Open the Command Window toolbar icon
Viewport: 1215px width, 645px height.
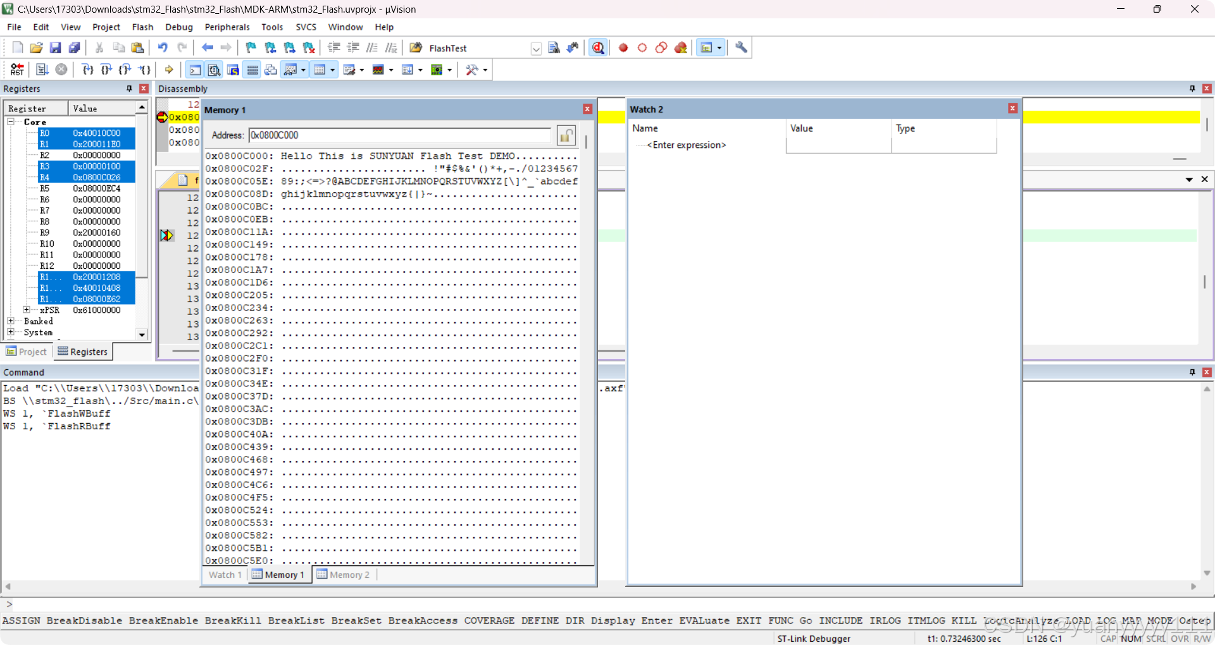coord(194,70)
